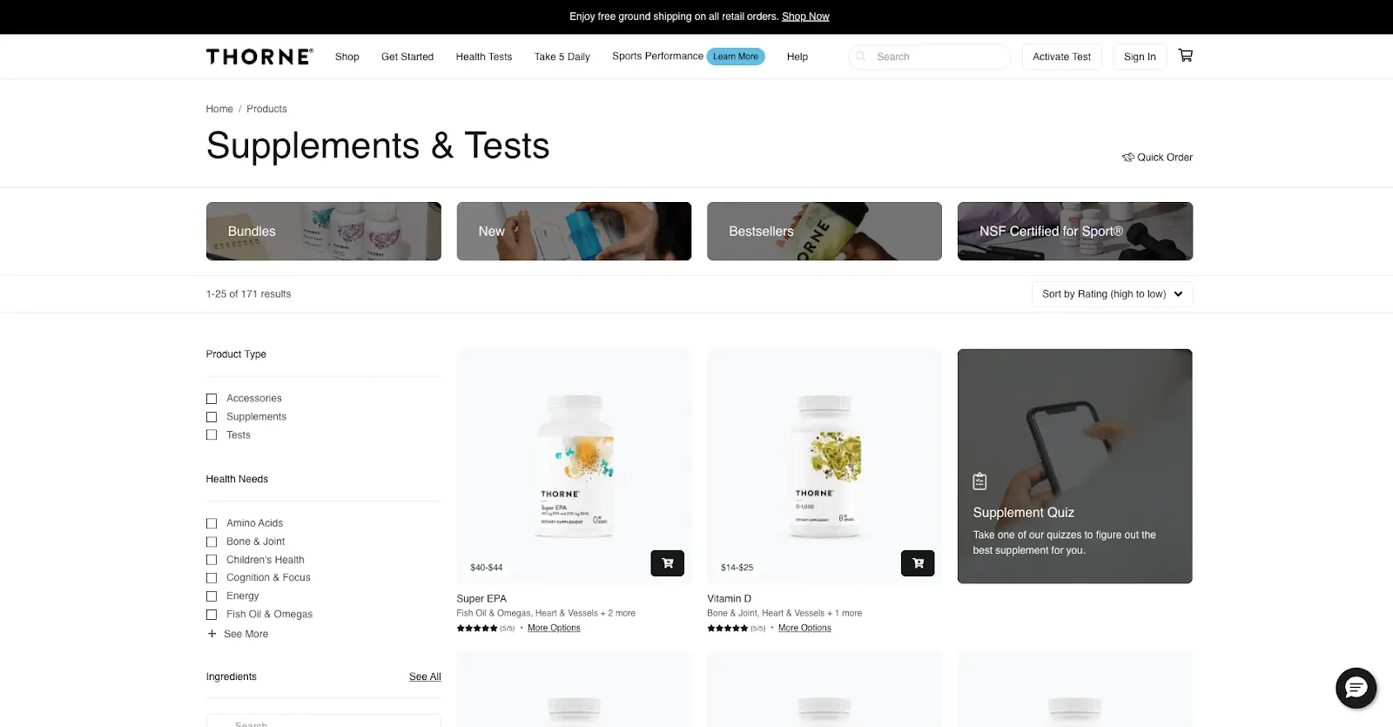Screen dimensions: 1393x727
Task: Click the Learn More badge
Action: 736,57
